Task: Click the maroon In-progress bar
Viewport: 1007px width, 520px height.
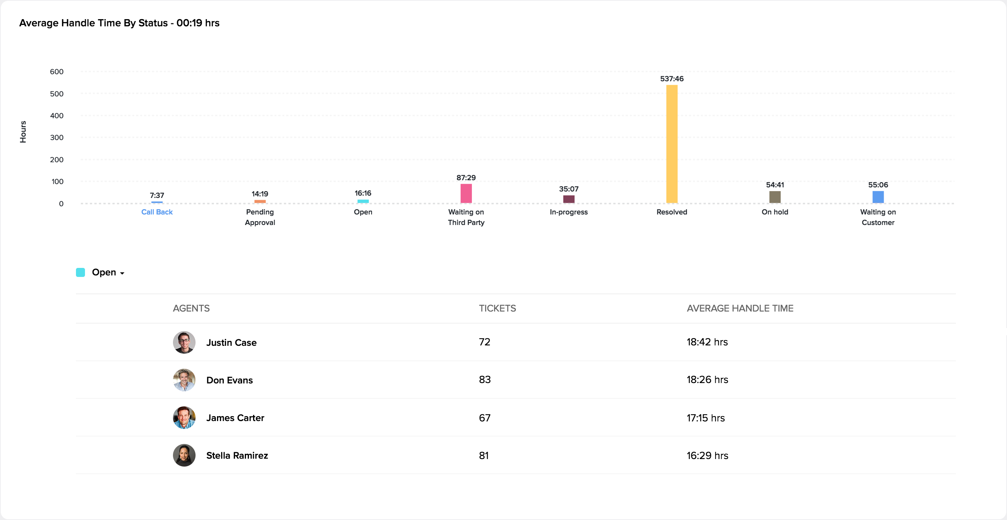Action: coord(569,199)
